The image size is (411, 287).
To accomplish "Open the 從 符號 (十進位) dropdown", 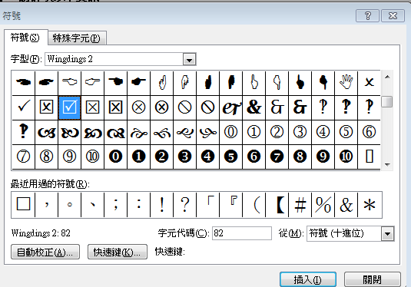I will coord(388,233).
